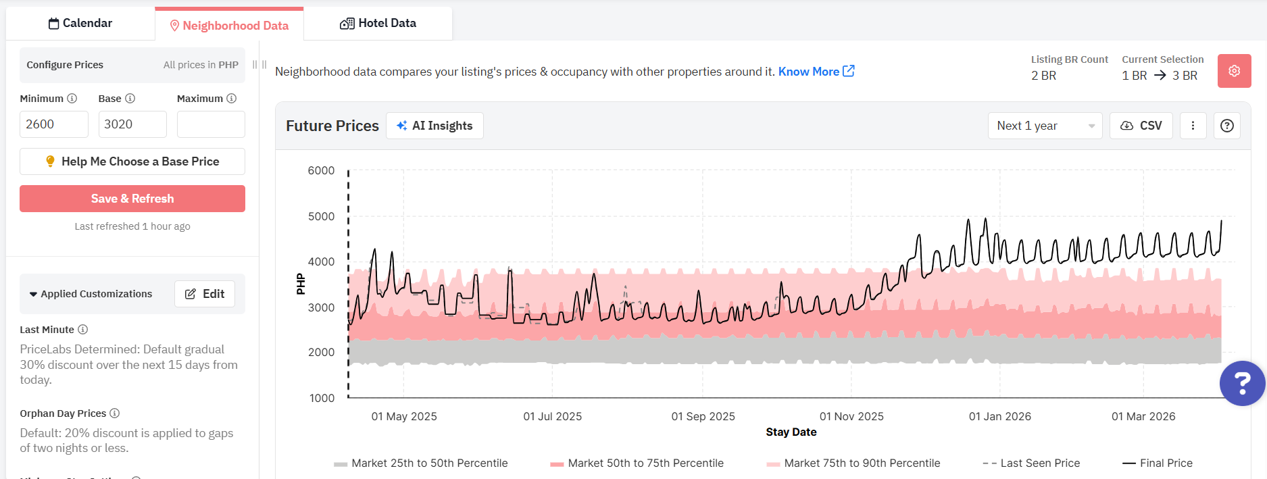Screen dimensions: 1267x479
Task: Click the red settings gear icon
Action: (x=1234, y=71)
